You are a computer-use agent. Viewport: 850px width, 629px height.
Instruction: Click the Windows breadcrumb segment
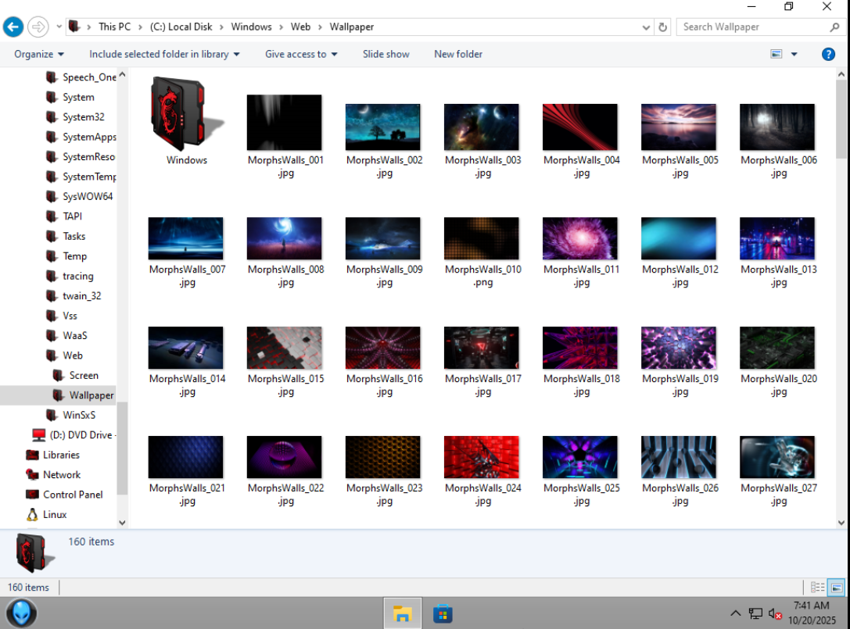coord(251,27)
